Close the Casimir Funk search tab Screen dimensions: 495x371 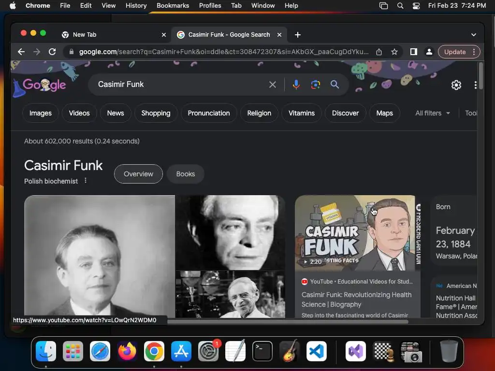[x=279, y=35]
